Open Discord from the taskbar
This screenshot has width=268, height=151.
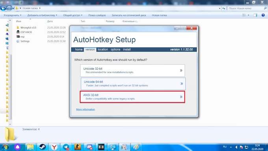click(x=89, y=147)
